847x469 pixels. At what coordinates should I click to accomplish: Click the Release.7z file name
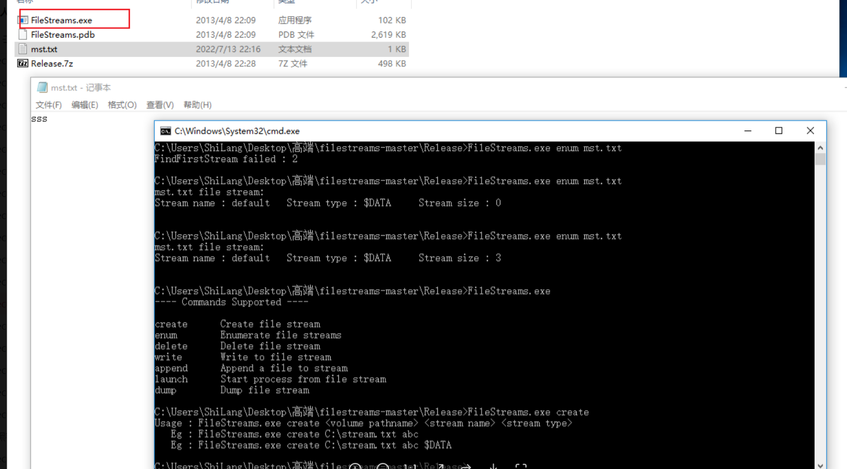coord(52,64)
